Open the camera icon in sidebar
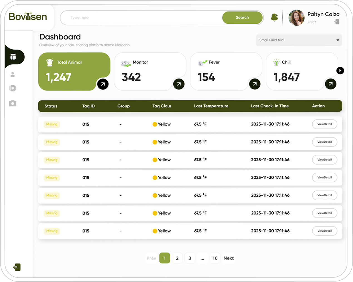Image resolution: width=353 pixels, height=282 pixels. click(x=13, y=103)
